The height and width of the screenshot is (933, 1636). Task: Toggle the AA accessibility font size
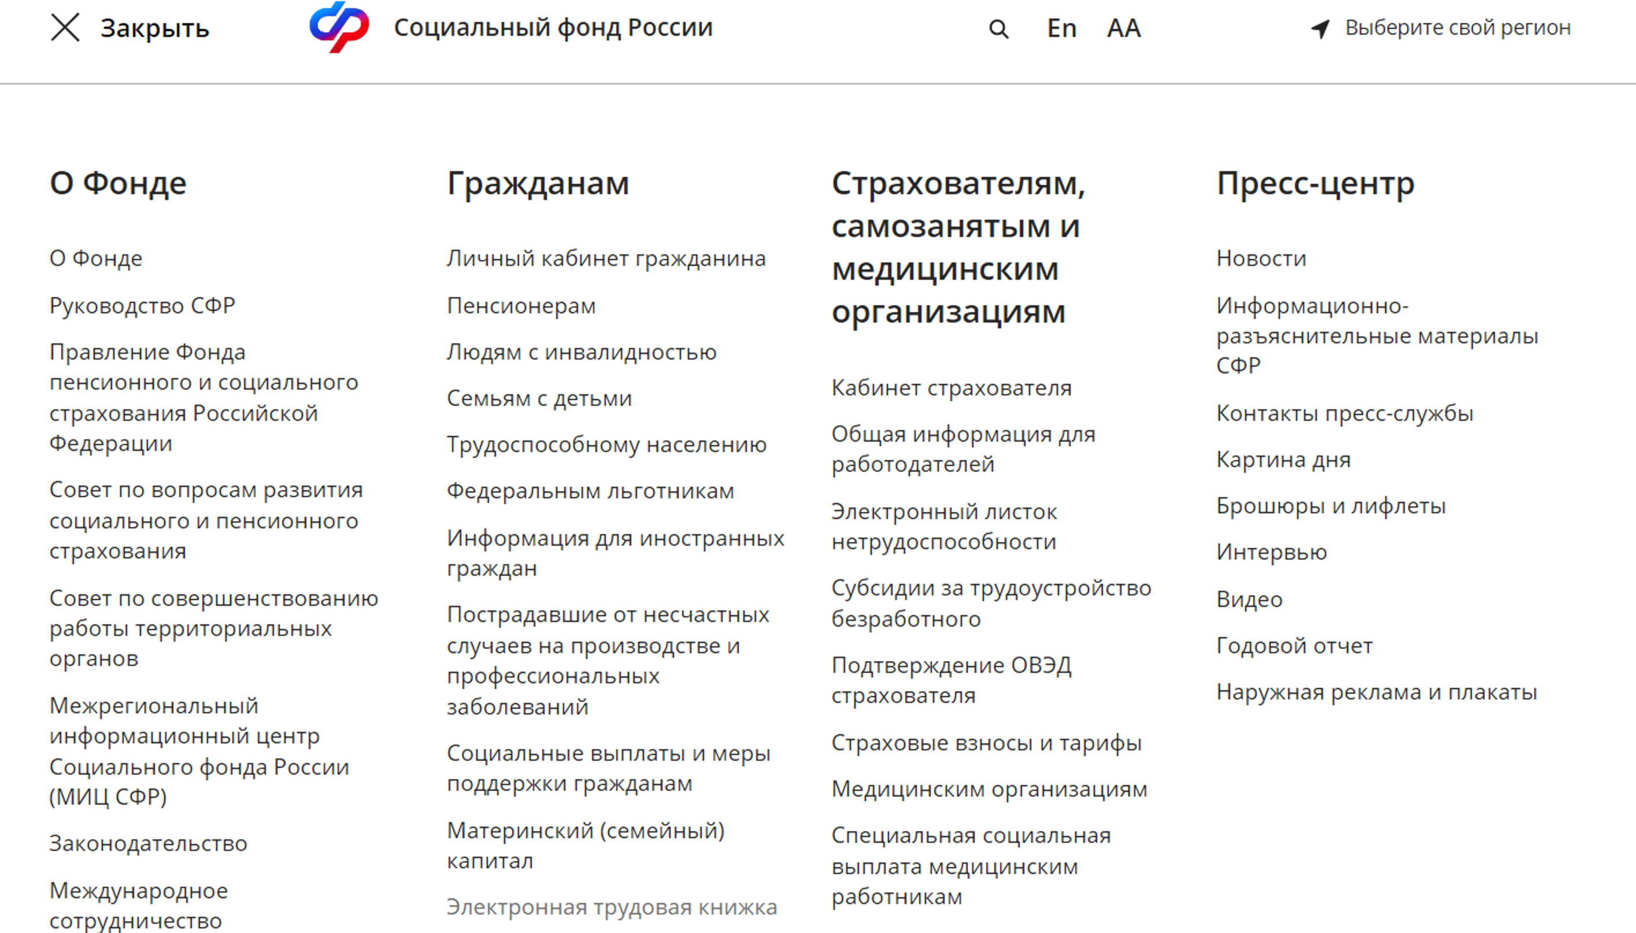tap(1123, 28)
